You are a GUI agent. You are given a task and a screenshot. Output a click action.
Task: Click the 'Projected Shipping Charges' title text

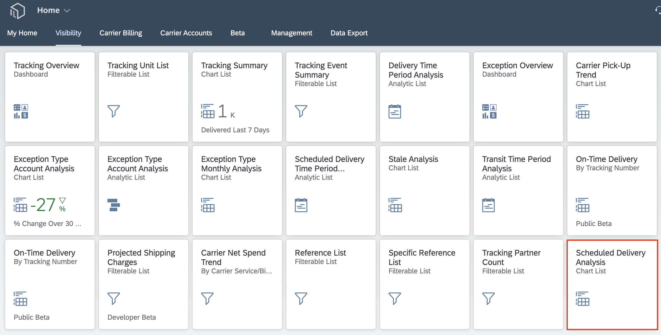click(x=141, y=257)
